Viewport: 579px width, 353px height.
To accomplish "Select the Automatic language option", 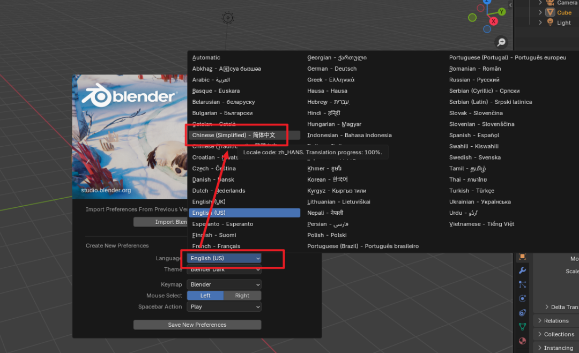I will (206, 58).
